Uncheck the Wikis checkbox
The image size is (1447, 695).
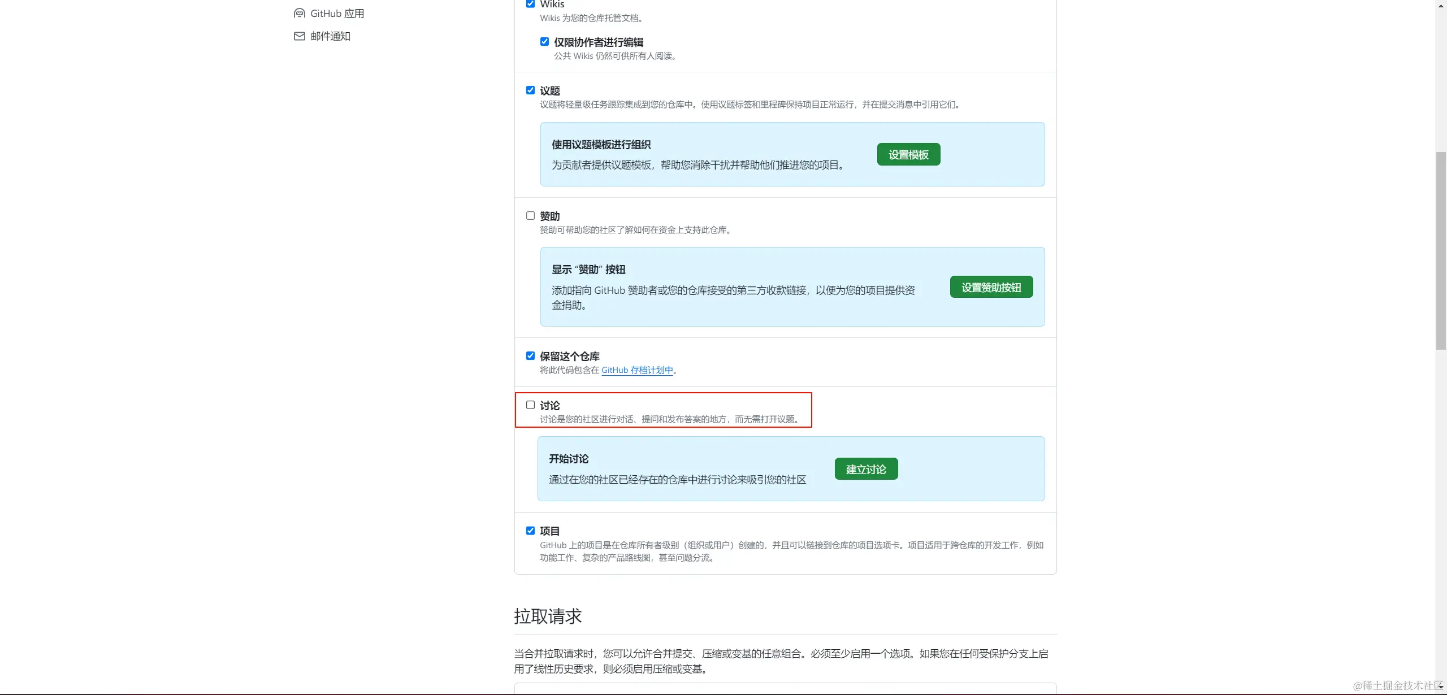point(530,4)
